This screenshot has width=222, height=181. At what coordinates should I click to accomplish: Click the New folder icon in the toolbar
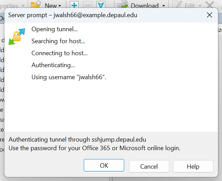36,4
